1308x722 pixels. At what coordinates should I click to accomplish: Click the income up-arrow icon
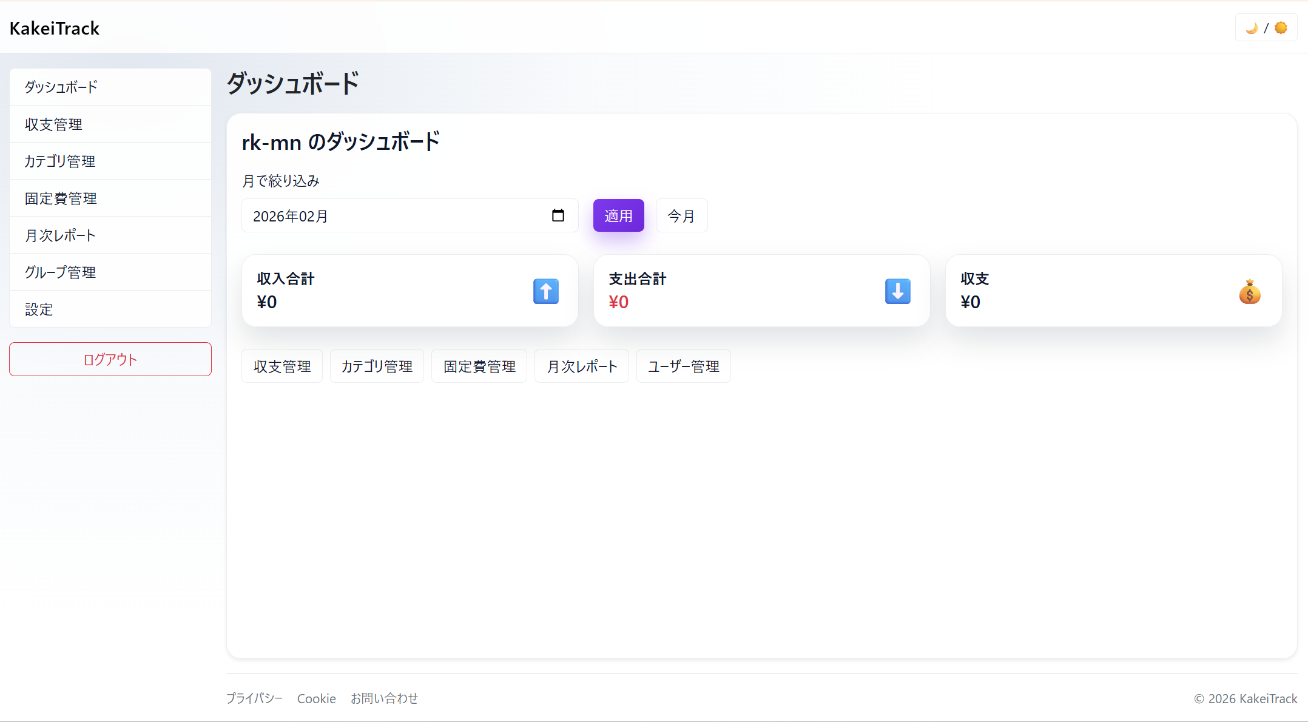(545, 291)
